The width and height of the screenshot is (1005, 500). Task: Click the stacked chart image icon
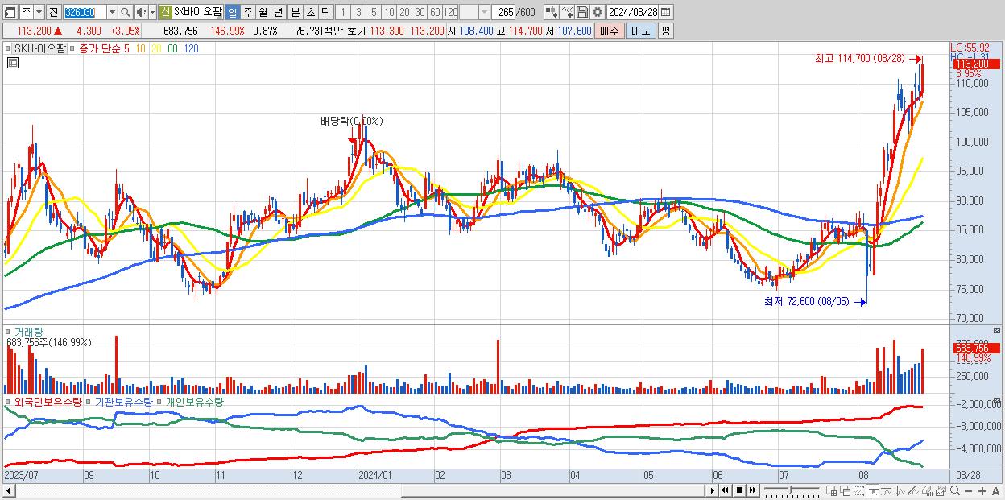click(941, 491)
